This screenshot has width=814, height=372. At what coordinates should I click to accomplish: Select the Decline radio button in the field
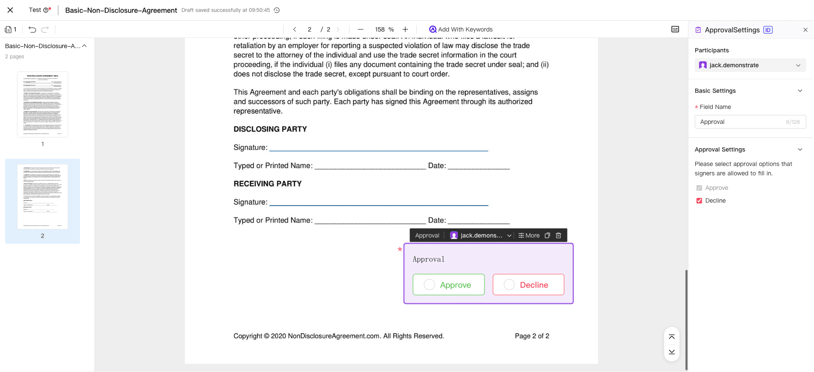click(509, 285)
